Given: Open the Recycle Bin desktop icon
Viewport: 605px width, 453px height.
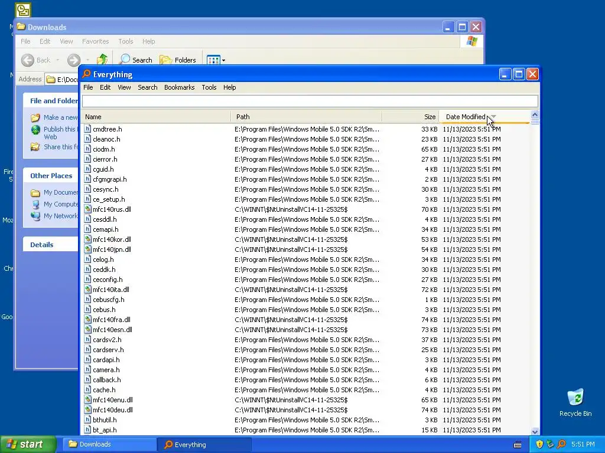Looking at the screenshot, I should 575,402.
